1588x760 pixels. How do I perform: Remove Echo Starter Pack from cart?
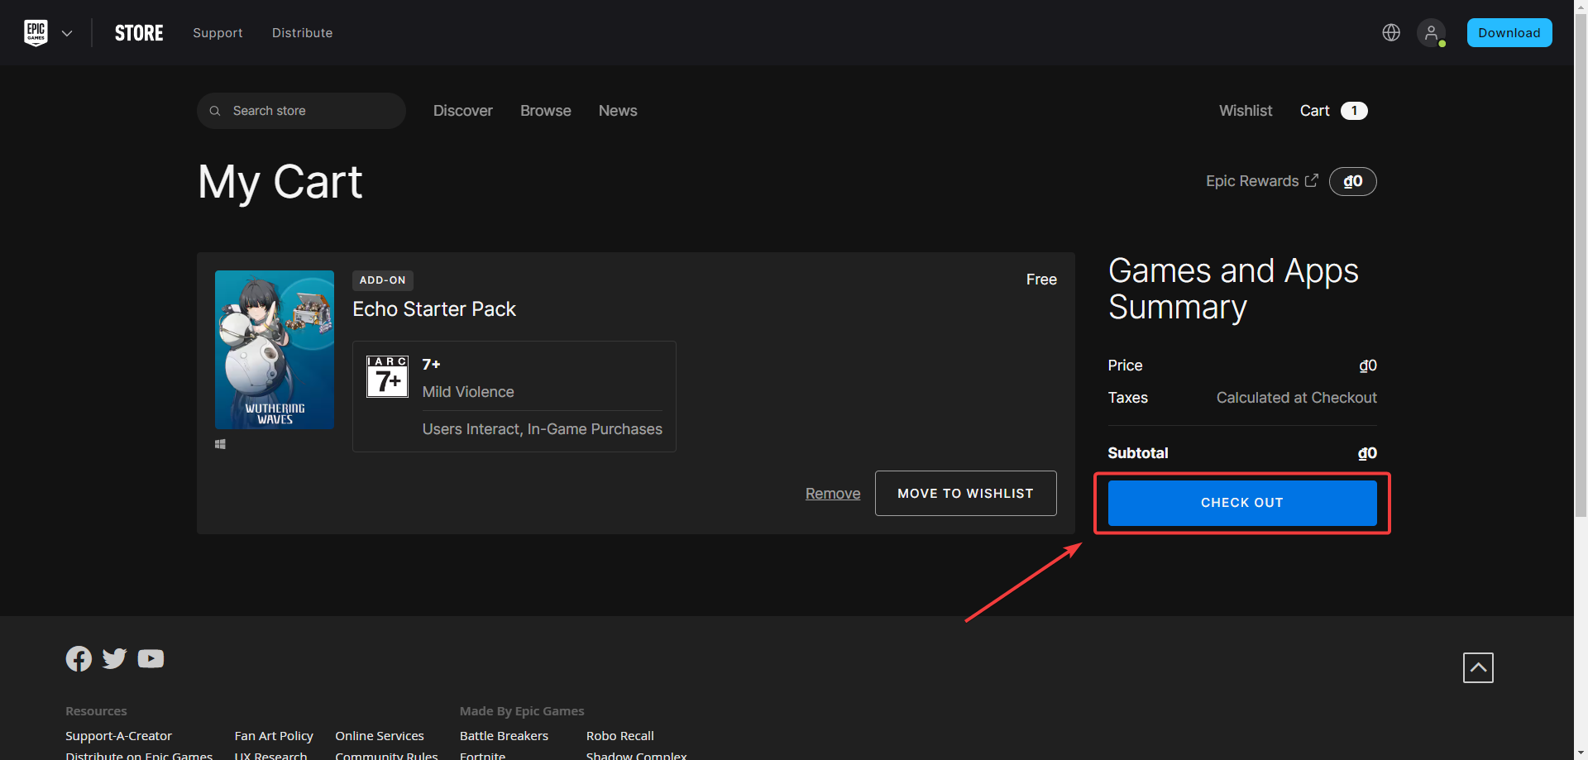pyautogui.click(x=832, y=494)
